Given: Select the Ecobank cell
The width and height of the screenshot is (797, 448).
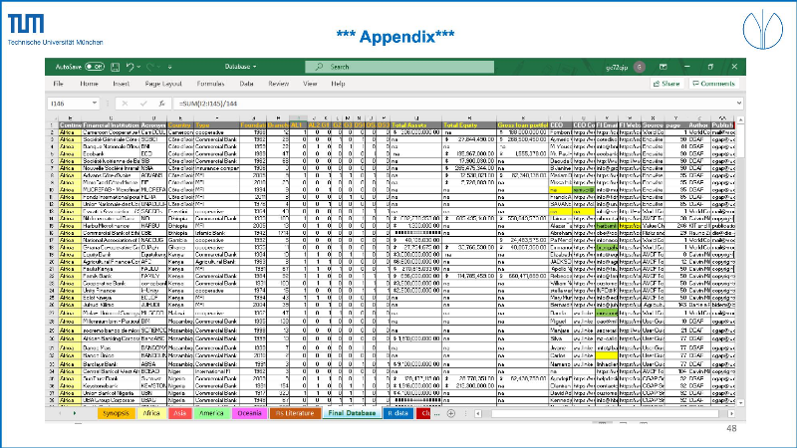Looking at the screenshot, I should [x=111, y=153].
